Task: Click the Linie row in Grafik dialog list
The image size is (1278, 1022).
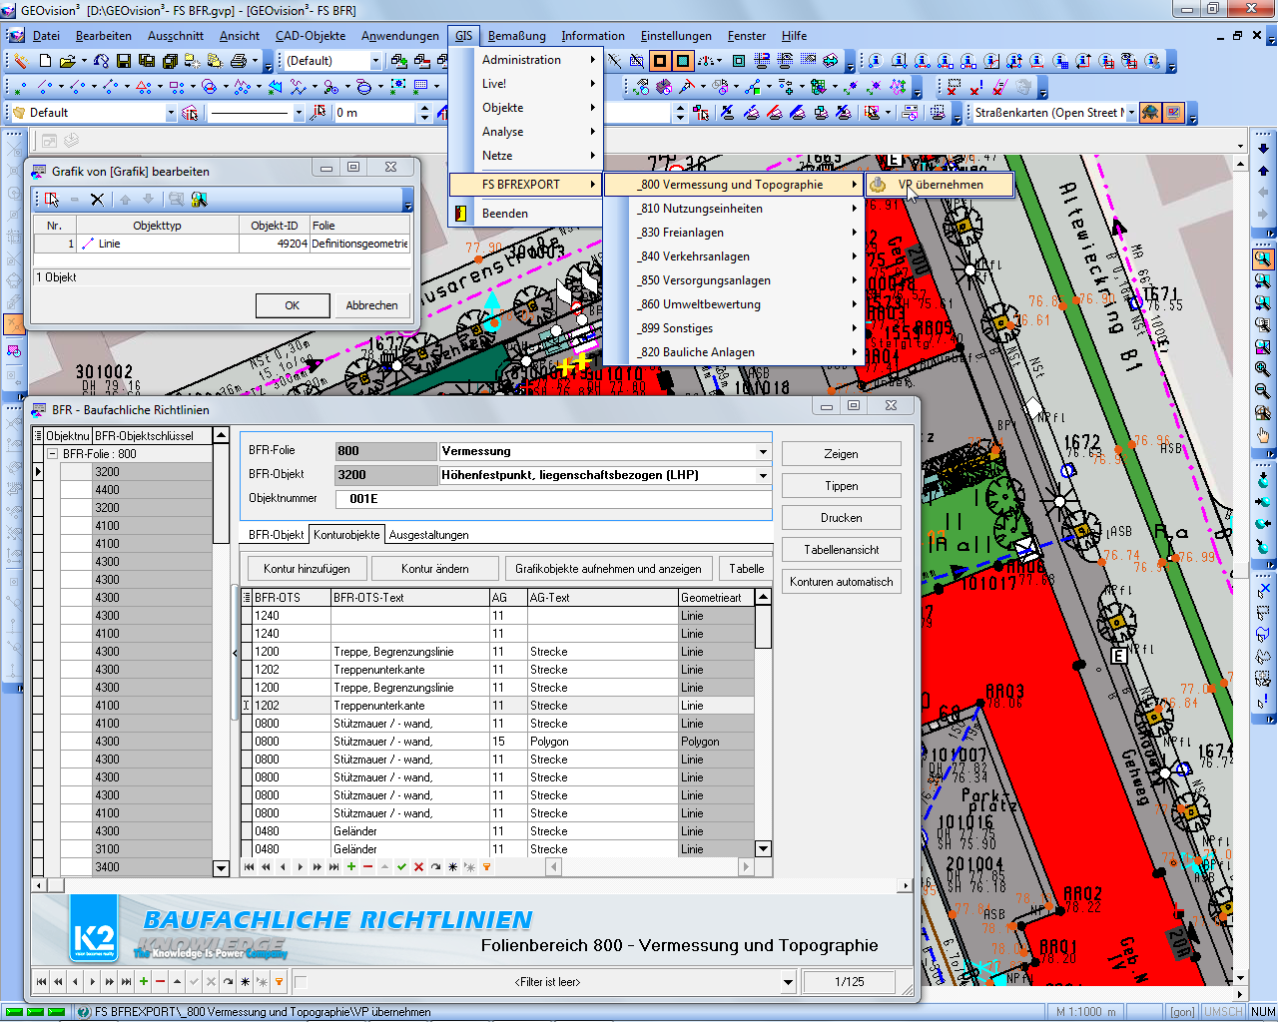Action: 222,244
